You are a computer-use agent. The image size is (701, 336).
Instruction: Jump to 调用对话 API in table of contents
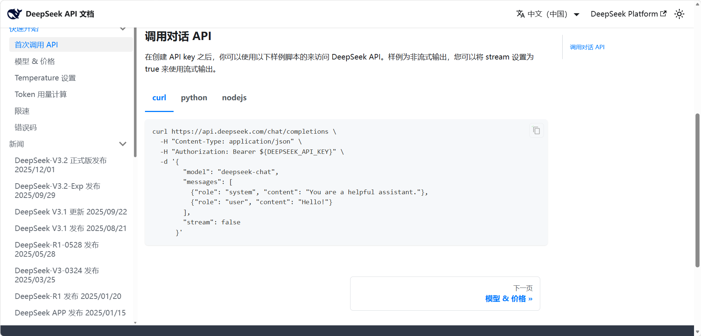[587, 47]
